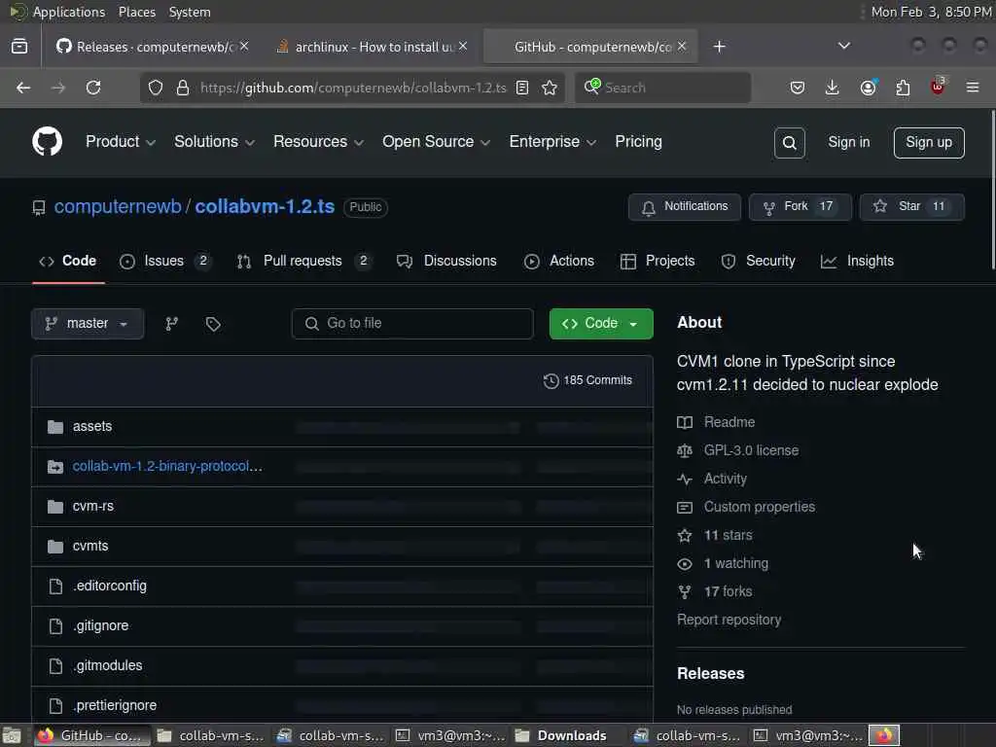Click the Firefox Search box
996x747 pixels.
coord(662,88)
